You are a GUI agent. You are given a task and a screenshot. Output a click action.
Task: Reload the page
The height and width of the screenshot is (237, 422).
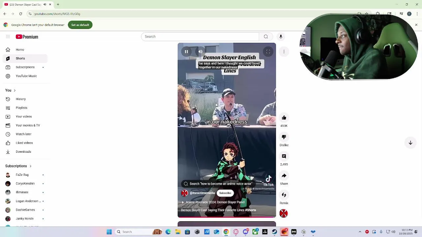(21, 14)
